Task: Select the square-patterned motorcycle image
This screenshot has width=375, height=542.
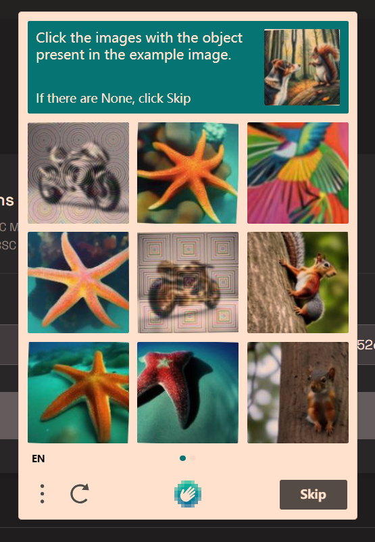Action: coord(188,282)
